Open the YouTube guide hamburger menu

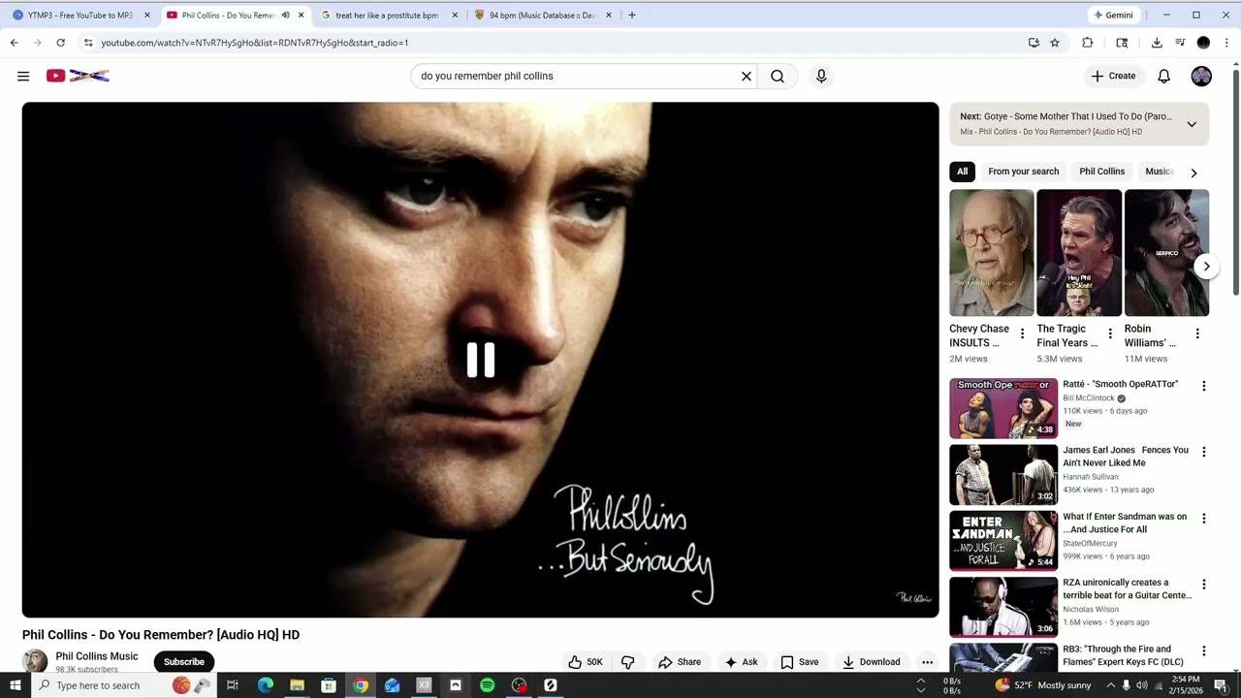pyautogui.click(x=23, y=76)
